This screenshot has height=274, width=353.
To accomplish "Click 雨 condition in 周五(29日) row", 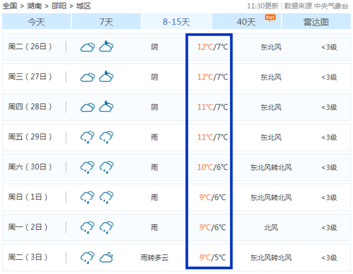I will tap(155, 138).
